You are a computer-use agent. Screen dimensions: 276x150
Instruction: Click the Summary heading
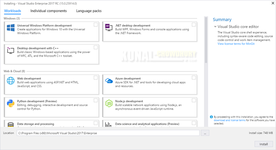tap(222, 20)
